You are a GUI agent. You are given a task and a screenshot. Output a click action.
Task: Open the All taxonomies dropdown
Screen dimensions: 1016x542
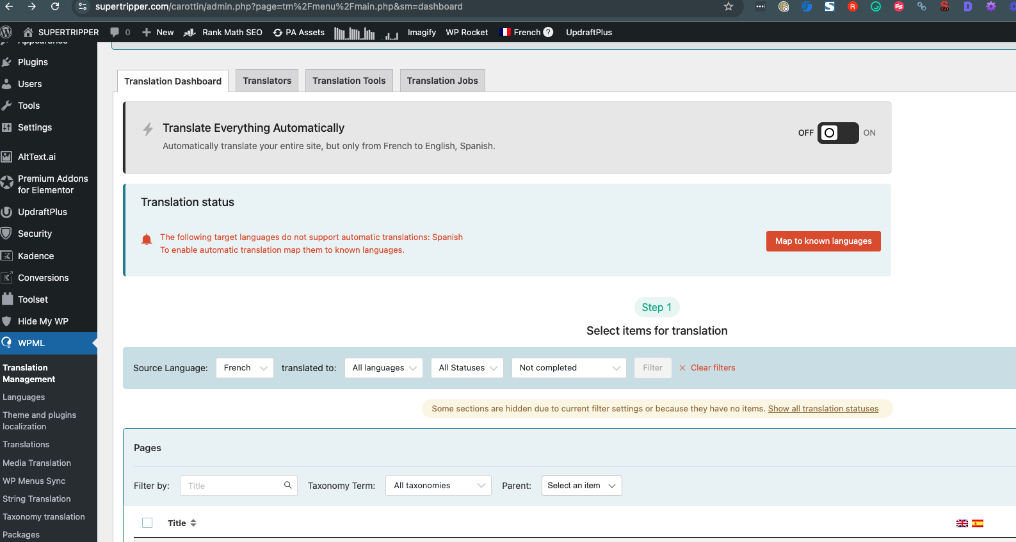tap(439, 486)
